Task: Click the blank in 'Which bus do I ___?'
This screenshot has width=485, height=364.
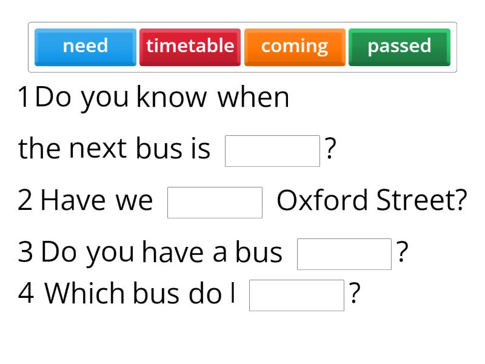Action: pos(296,295)
